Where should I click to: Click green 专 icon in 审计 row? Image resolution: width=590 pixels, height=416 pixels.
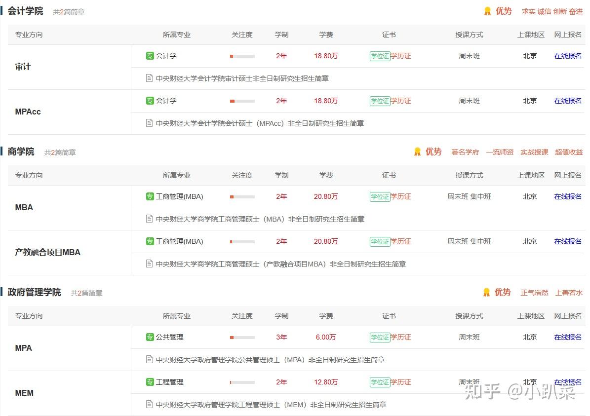150,56
